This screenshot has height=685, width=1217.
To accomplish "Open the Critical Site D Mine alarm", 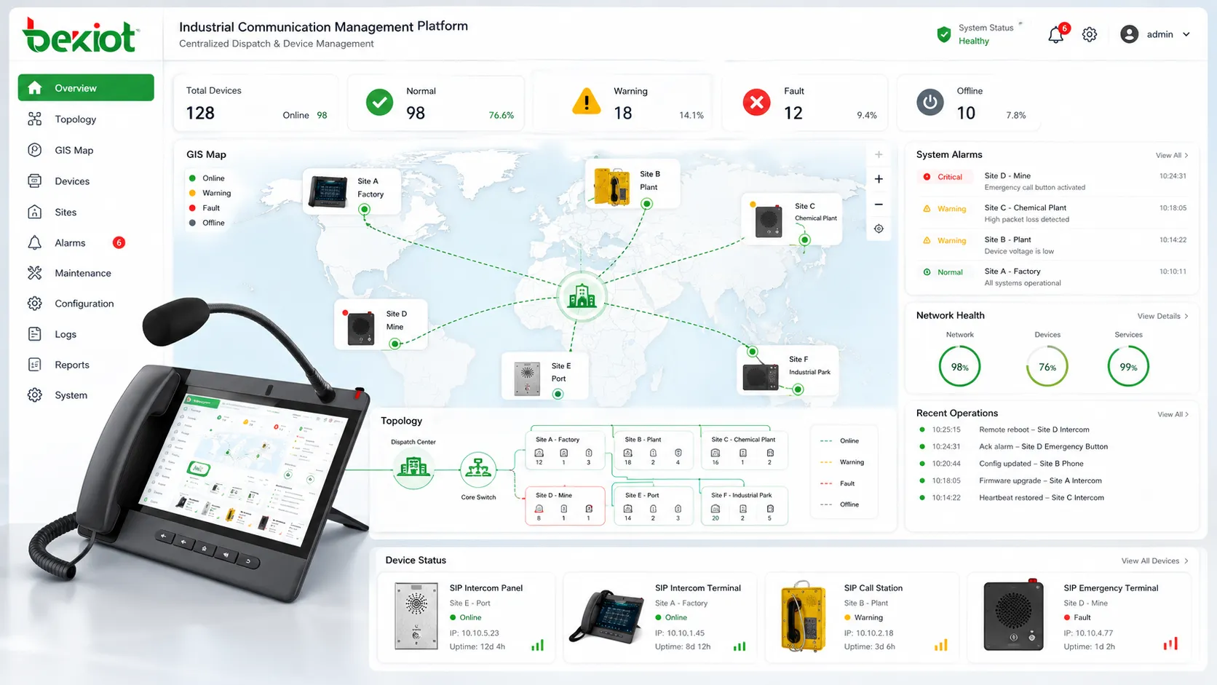I will point(1053,181).
